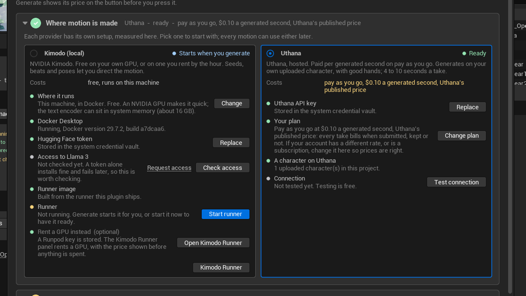Click the 'Where motion is made' heading
The width and height of the screenshot is (526, 296).
(82, 23)
